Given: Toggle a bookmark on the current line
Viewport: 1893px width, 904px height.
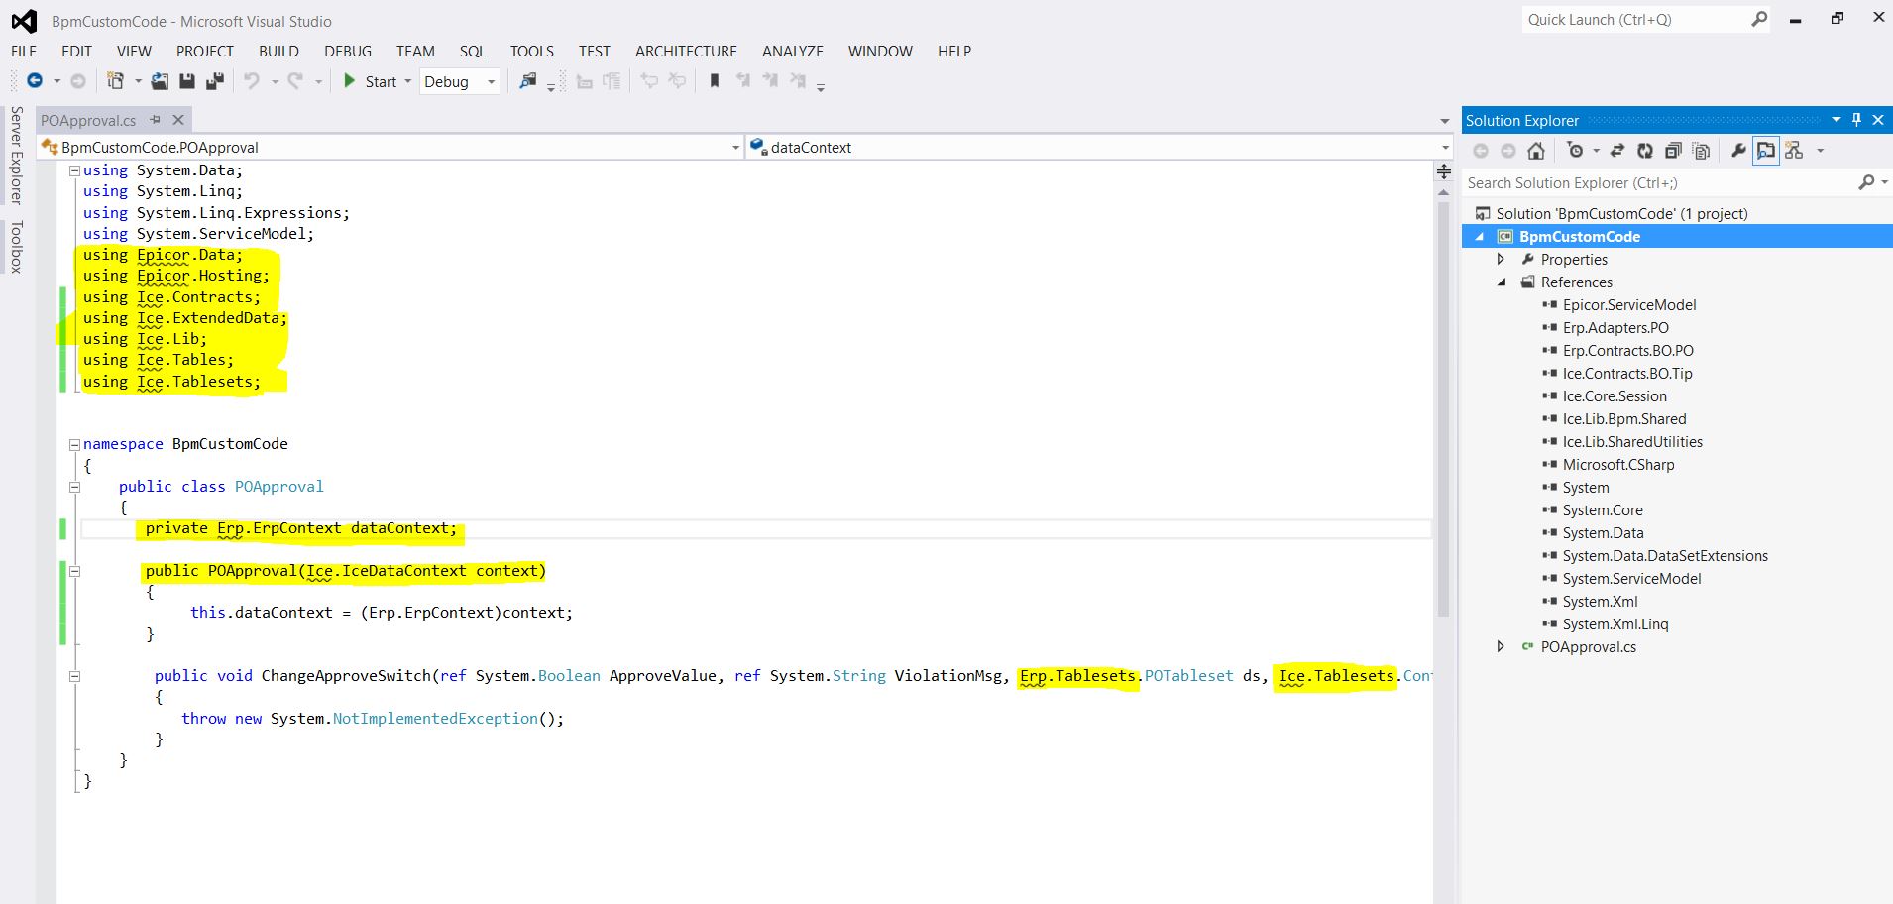Looking at the screenshot, I should pyautogui.click(x=714, y=81).
